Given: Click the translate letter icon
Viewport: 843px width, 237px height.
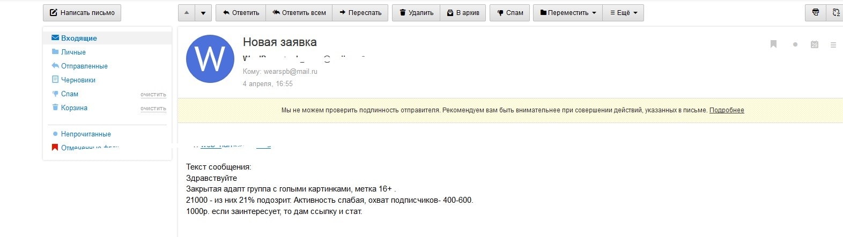Looking at the screenshot, I should tap(835, 13).
